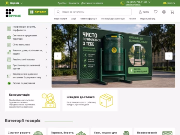
Task: Click the Увійти login text
Action: pyautogui.click(x=146, y=12)
